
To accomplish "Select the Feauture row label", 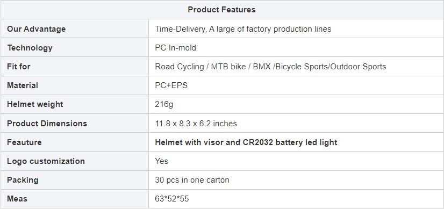I will tap(24, 142).
